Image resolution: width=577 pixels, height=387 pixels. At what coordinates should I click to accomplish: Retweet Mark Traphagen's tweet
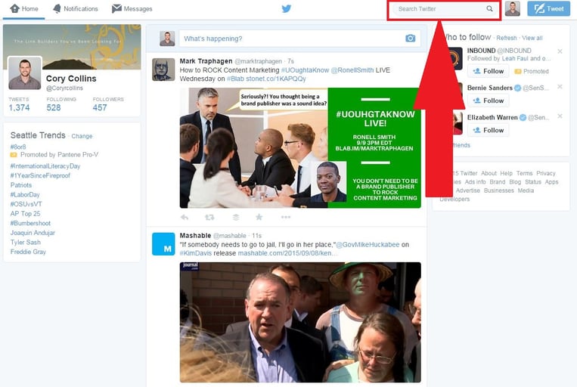tap(209, 218)
